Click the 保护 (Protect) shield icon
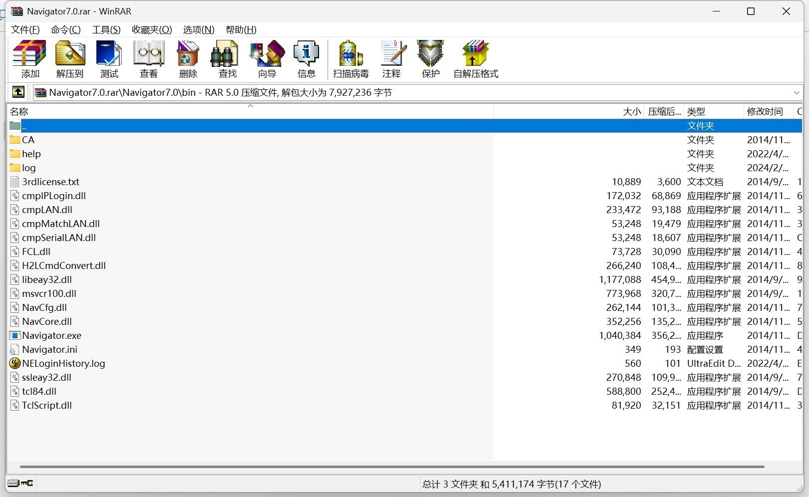 pyautogui.click(x=430, y=54)
